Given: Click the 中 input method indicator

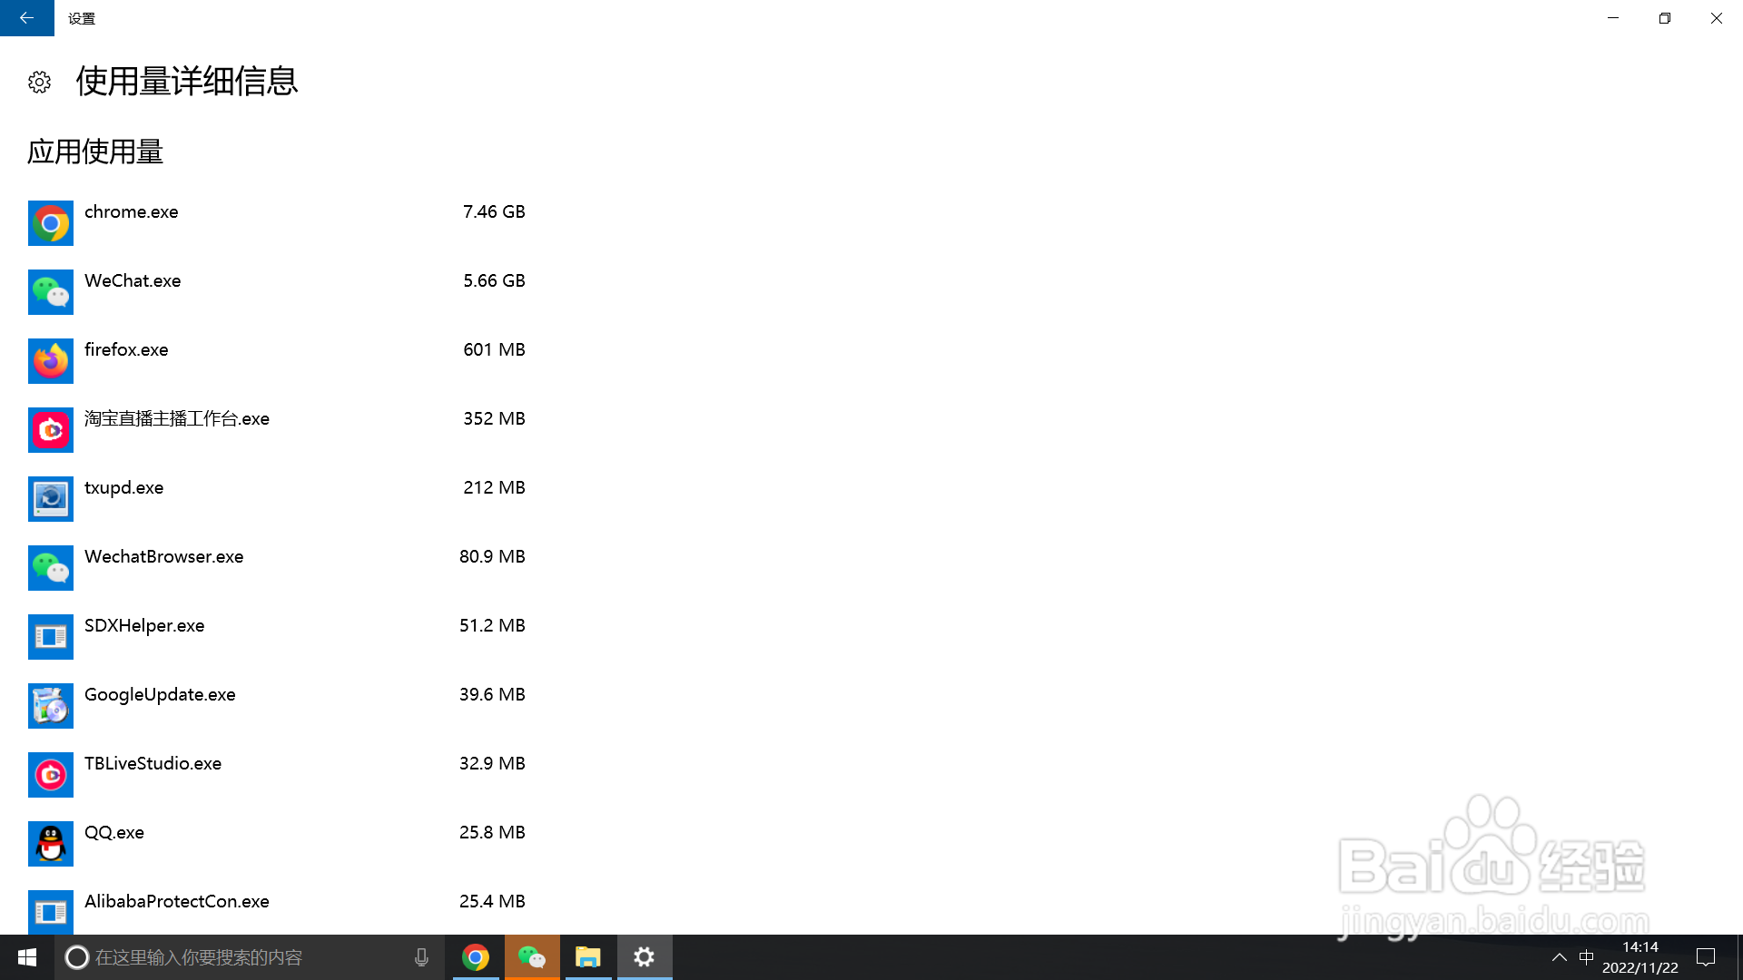Looking at the screenshot, I should 1586,957.
